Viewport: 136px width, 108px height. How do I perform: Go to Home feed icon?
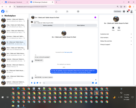(56, 11)
